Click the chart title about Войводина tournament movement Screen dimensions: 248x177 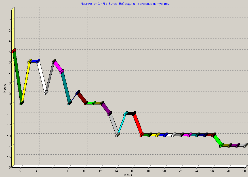(x=125, y=4)
